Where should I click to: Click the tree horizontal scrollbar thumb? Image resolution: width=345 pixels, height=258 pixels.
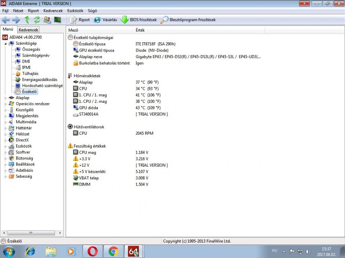[x=31, y=233]
